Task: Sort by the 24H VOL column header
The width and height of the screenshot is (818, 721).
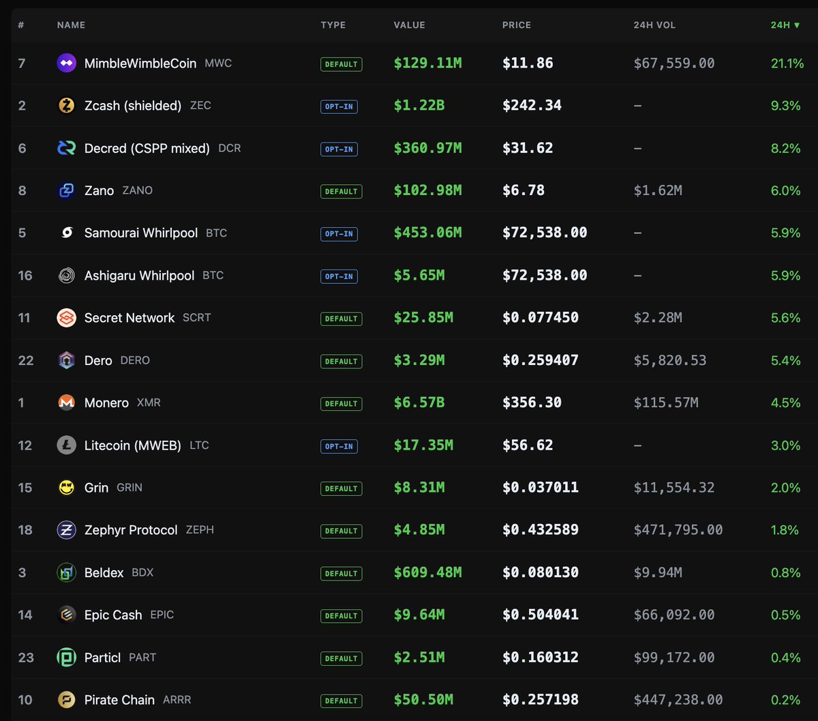Action: (x=654, y=25)
